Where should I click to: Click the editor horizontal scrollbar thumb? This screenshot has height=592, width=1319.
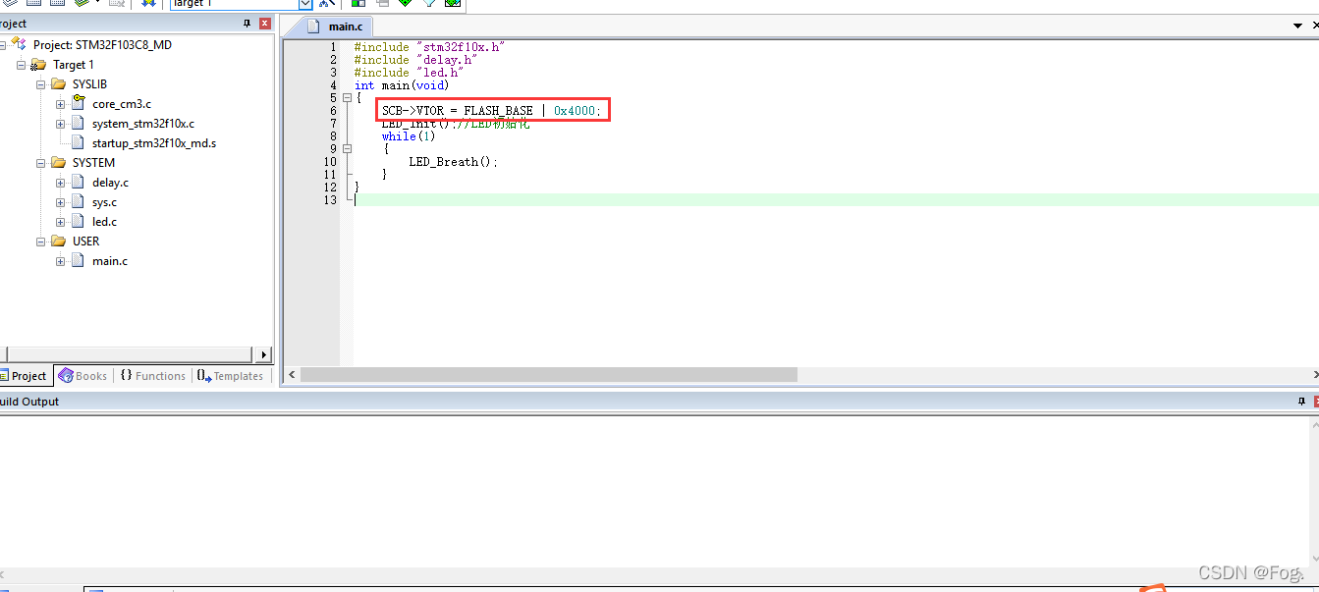click(549, 375)
